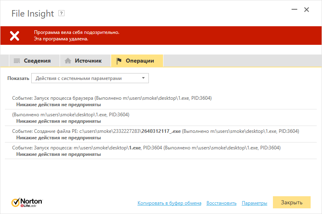
Task: Click the dropdown arrow next to Действия с системными параметрами
Action: 143,78
